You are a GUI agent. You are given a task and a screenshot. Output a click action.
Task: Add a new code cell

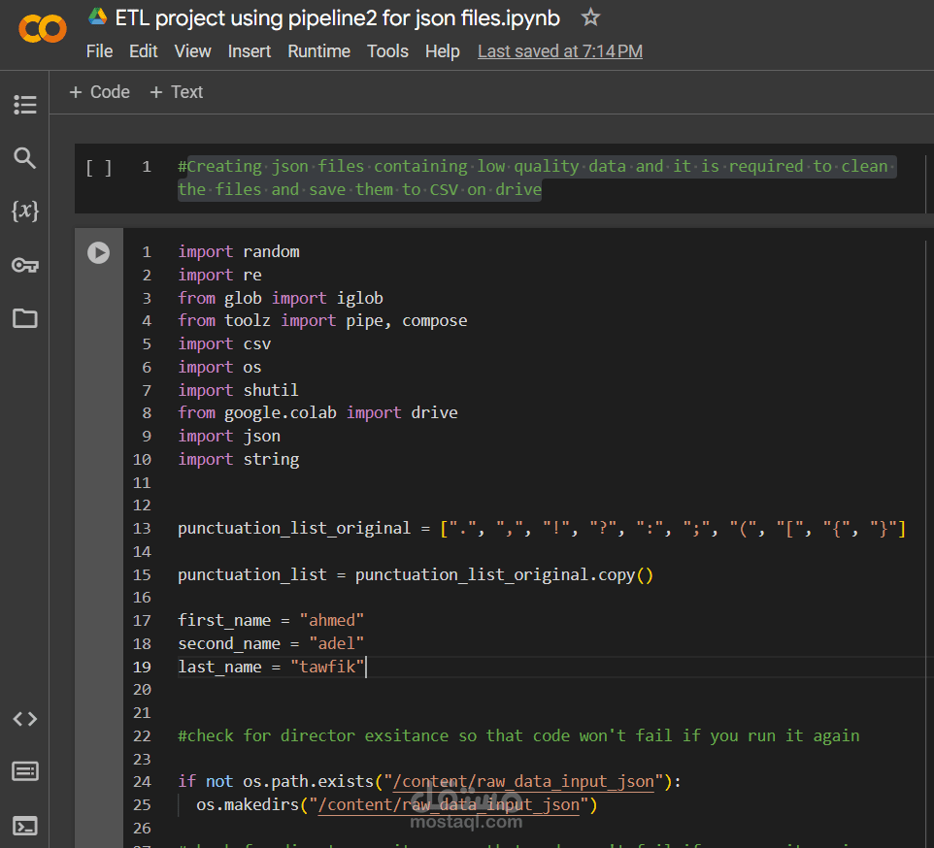pos(98,92)
